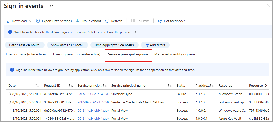Sort by Service principal name arrows

tap(170, 85)
